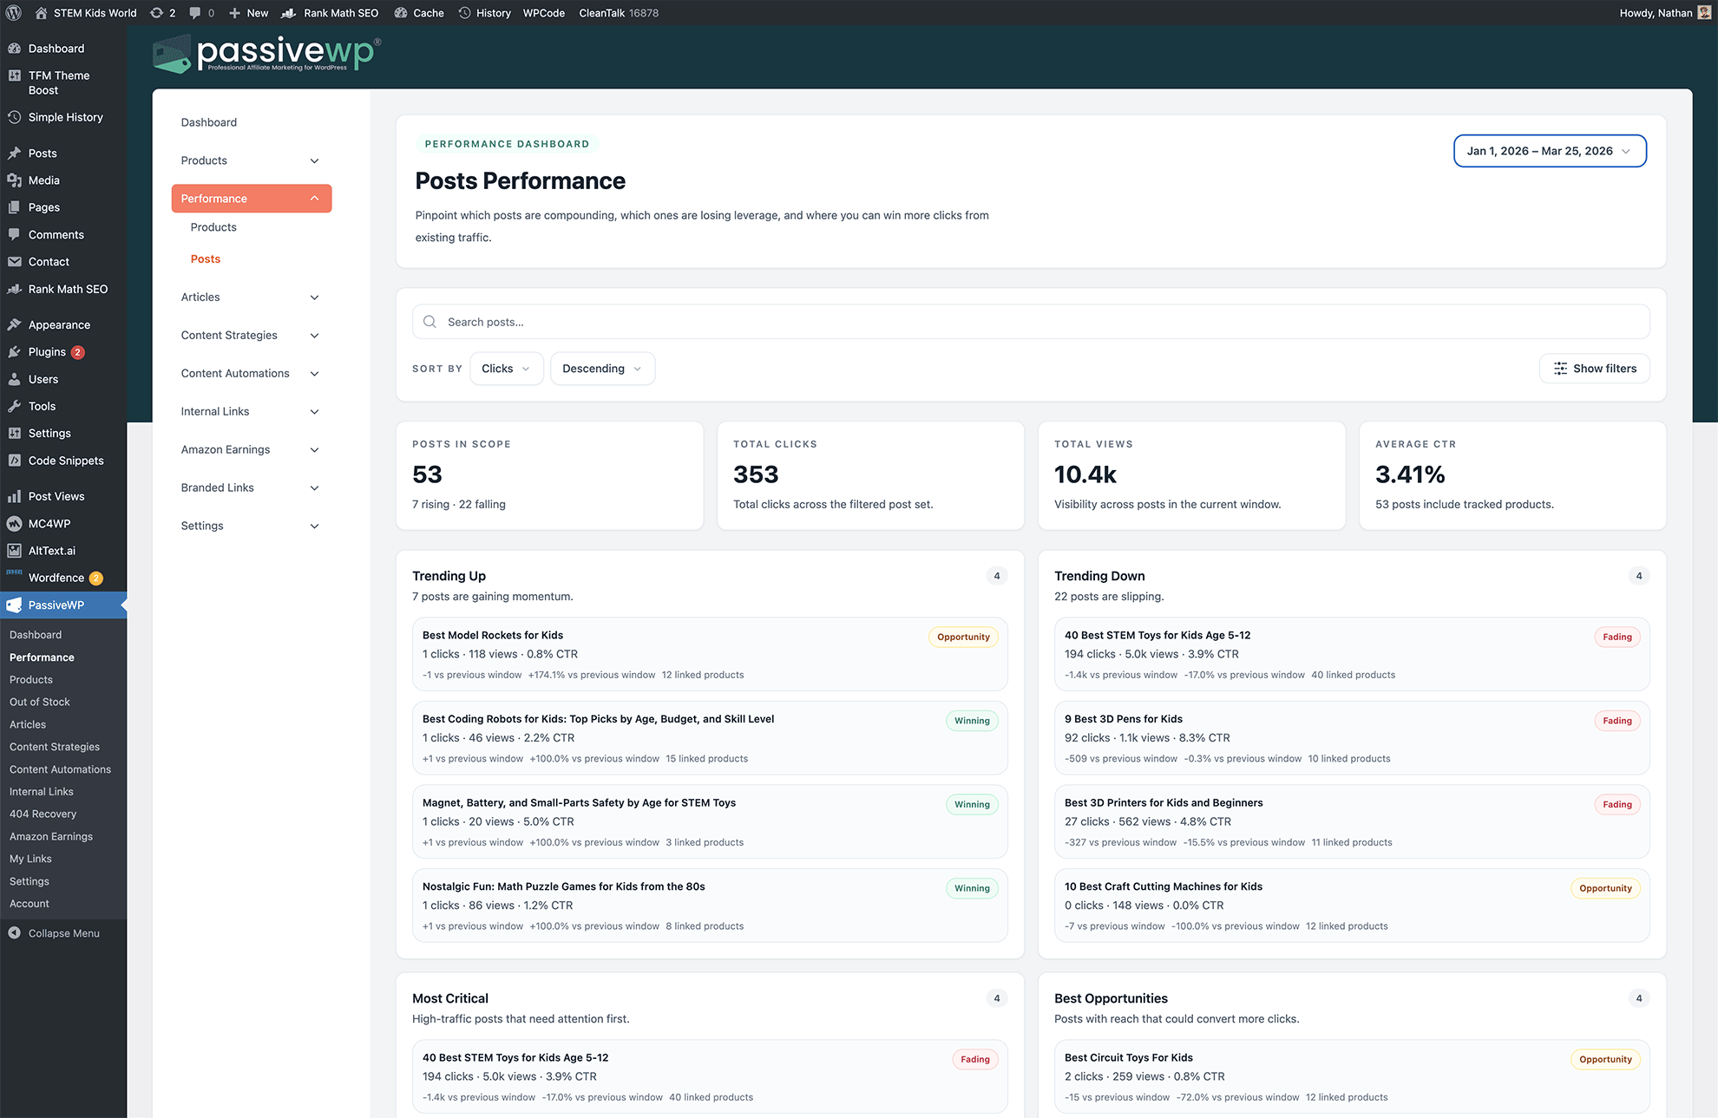Open the Clicks sort-by dropdown
Viewport: 1718px width, 1118px height.
tap(506, 369)
